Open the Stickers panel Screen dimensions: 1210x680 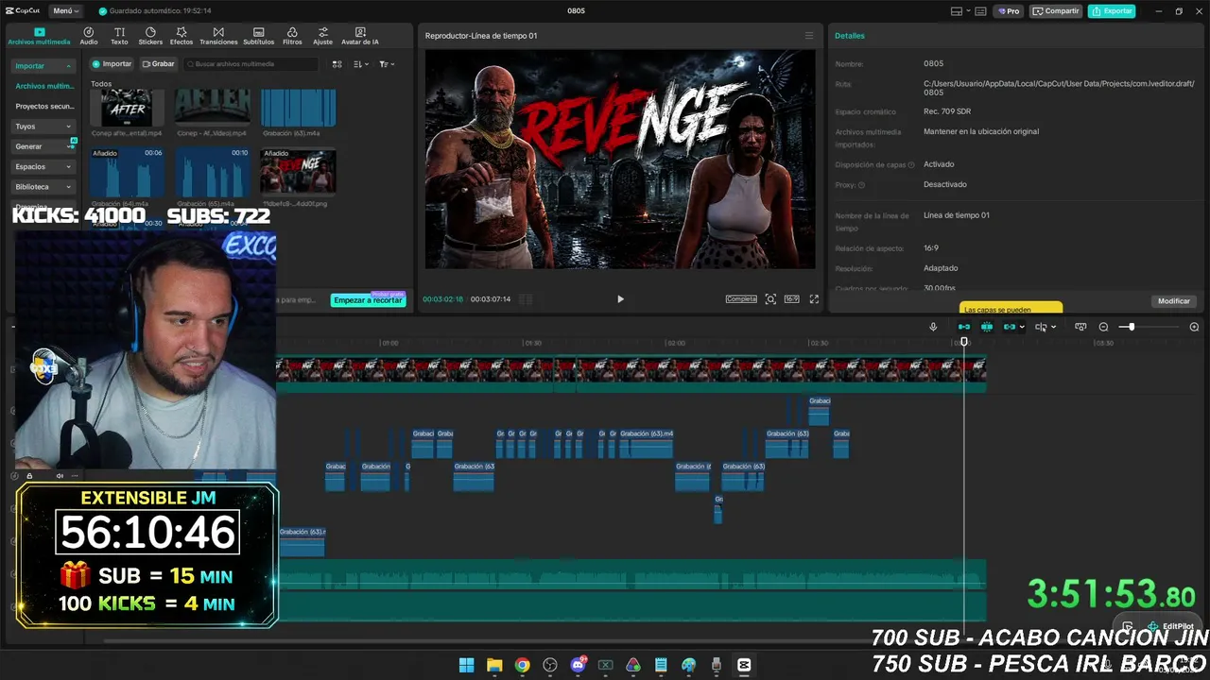point(150,36)
